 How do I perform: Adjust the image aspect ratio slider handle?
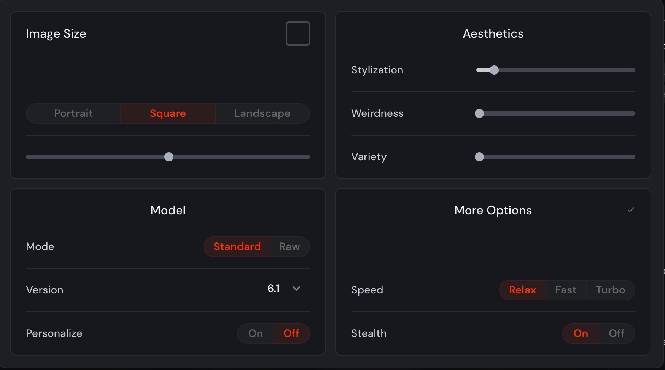coord(169,157)
